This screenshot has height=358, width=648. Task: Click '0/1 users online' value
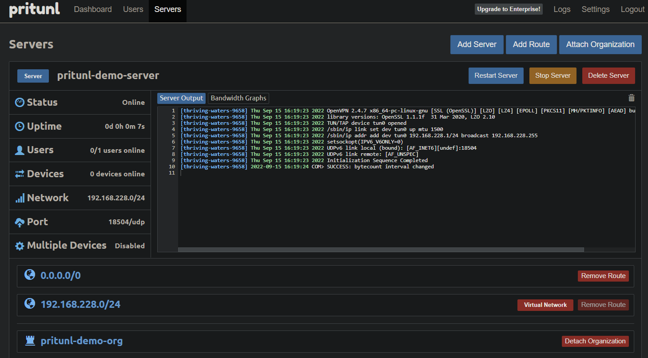(117, 151)
